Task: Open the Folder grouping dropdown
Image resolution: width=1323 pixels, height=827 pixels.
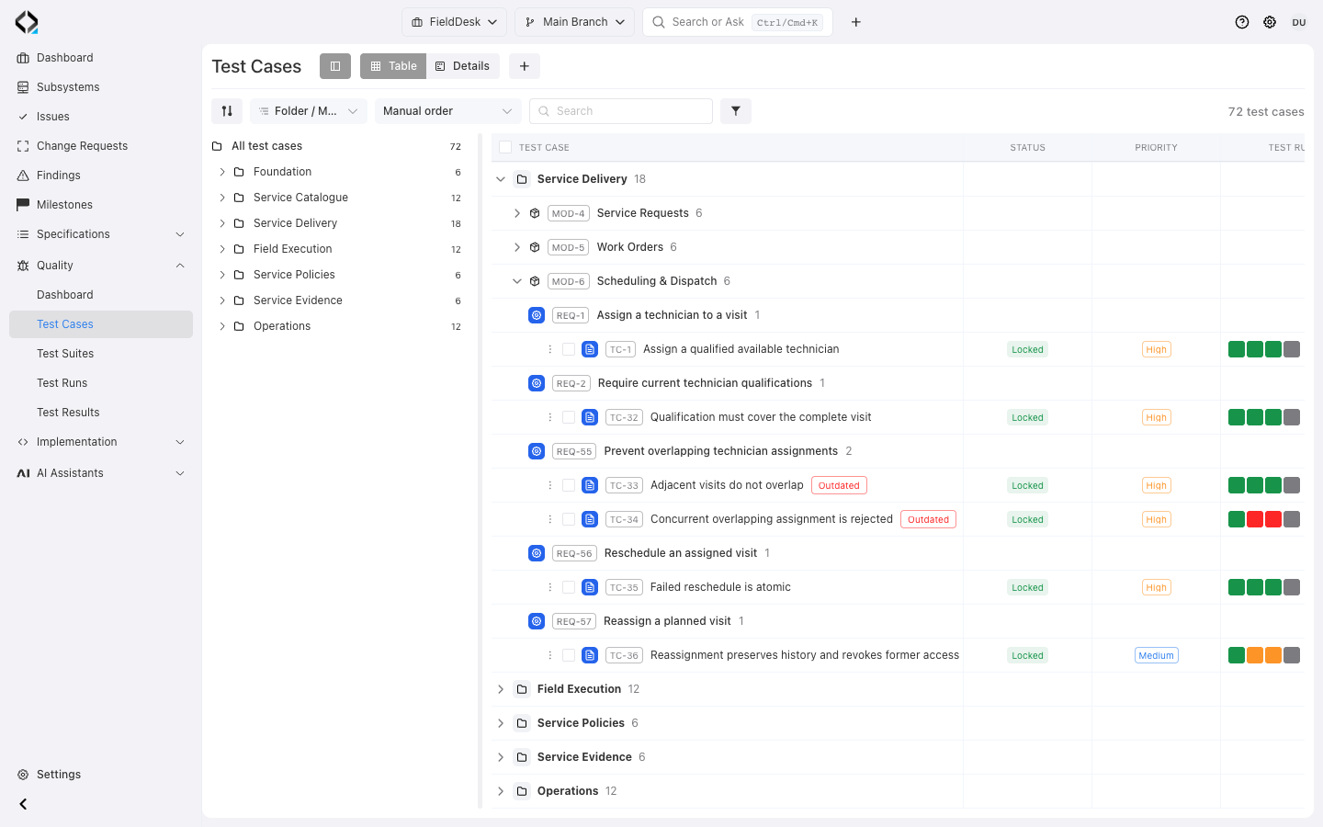Action: (x=308, y=111)
